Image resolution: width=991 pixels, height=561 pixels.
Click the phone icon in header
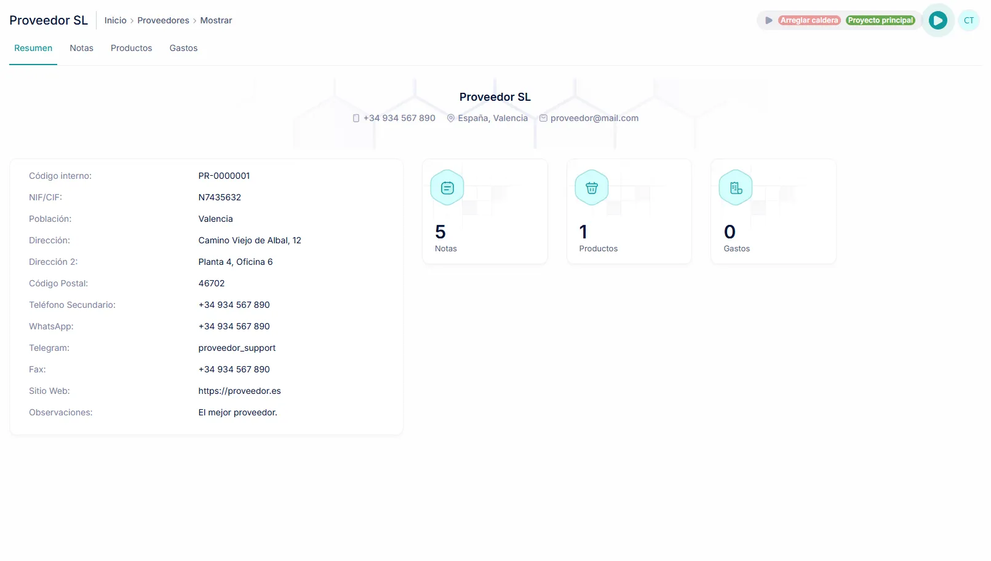click(x=356, y=118)
